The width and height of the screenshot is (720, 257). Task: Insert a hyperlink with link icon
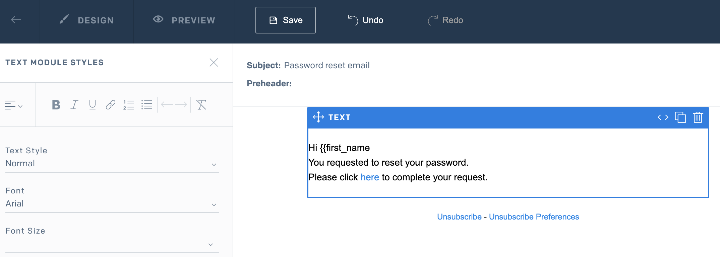[x=111, y=105]
